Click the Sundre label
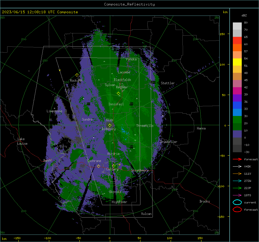The width and height of the screenshot is (259, 242). click(87, 119)
